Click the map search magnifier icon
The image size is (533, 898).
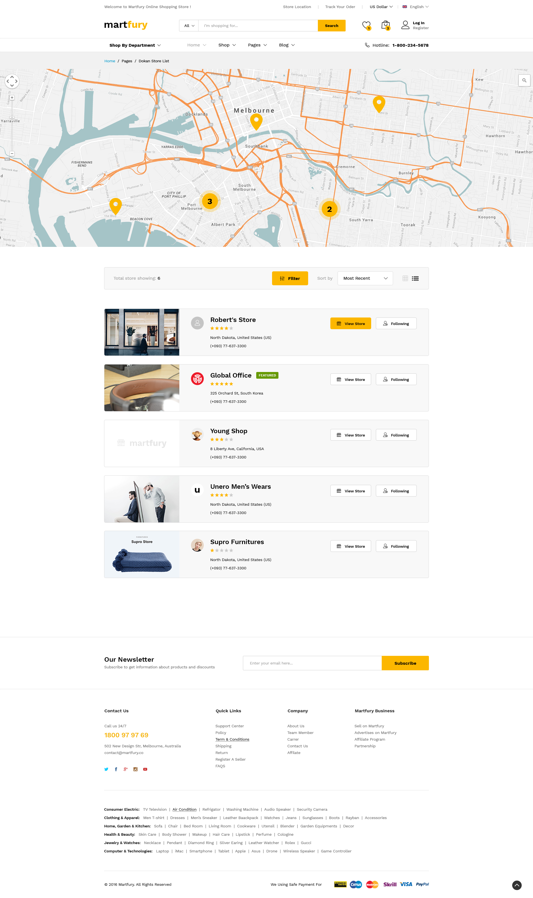click(524, 80)
